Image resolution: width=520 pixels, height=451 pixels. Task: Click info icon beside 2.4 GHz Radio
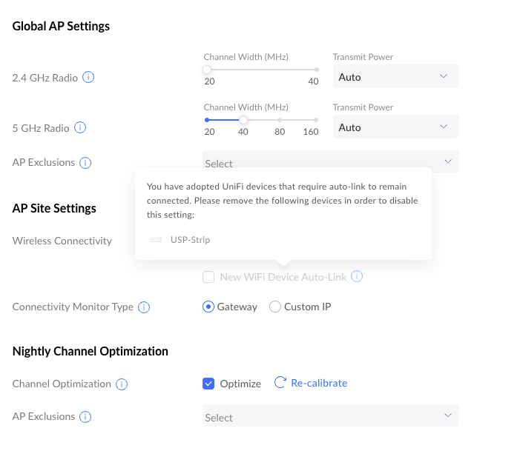(88, 77)
